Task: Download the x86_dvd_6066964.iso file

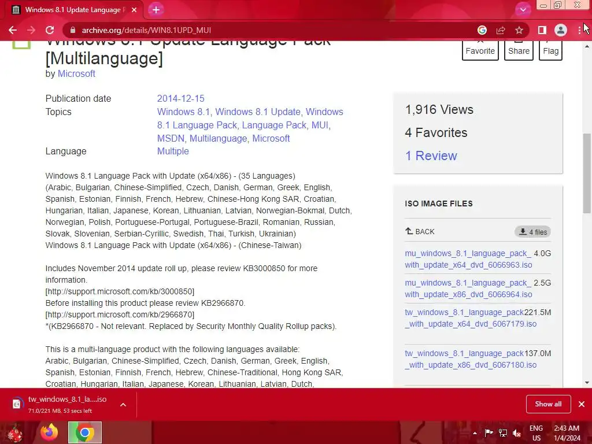Action: [x=468, y=288]
